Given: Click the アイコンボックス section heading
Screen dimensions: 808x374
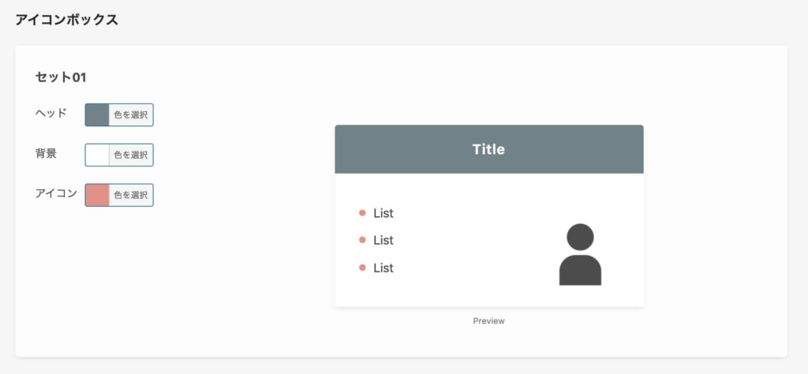Looking at the screenshot, I should [66, 20].
